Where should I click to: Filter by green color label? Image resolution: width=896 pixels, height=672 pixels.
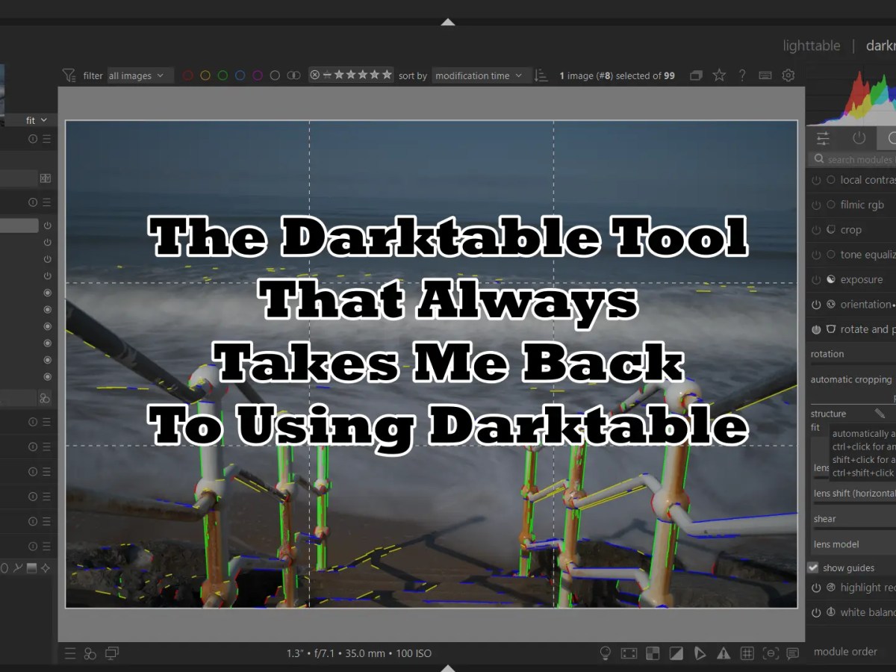223,75
